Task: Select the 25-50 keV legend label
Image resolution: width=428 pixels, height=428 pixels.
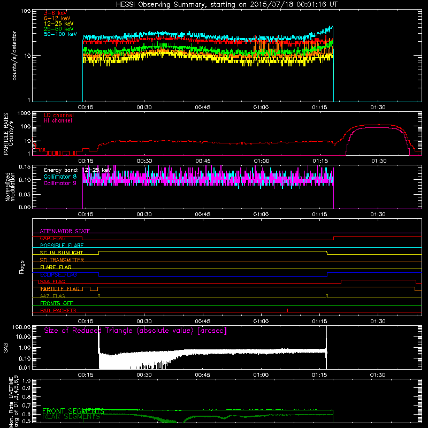Action: (x=58, y=29)
